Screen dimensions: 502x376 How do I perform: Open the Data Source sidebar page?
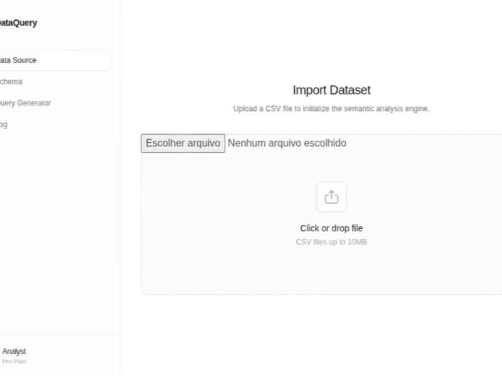pos(19,60)
